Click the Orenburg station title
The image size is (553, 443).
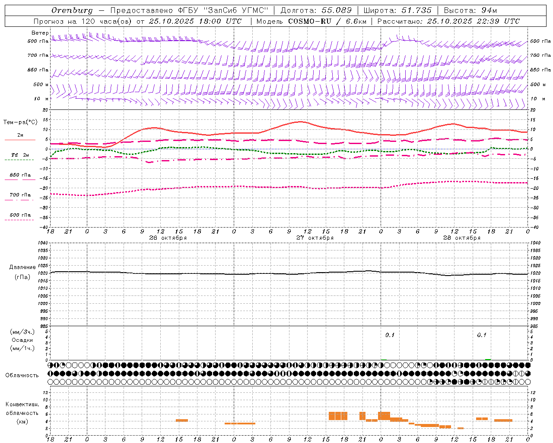pos(72,10)
